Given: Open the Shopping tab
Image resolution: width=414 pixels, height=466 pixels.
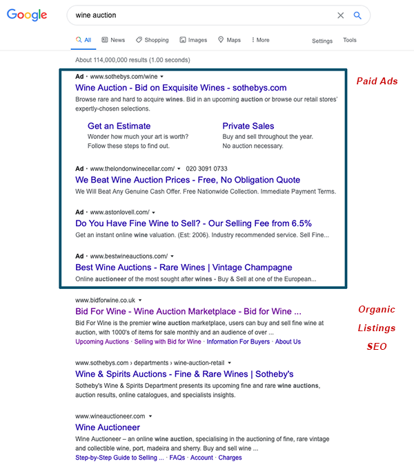Looking at the screenshot, I should tap(152, 40).
